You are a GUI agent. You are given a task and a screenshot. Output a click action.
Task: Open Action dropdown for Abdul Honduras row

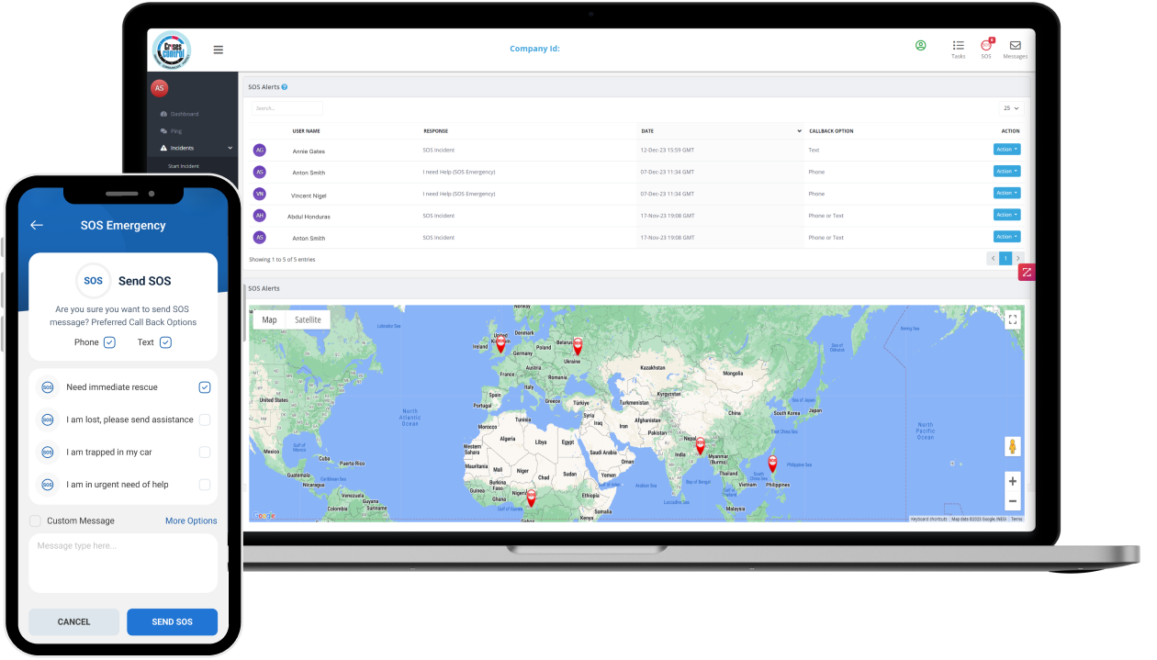(1006, 215)
